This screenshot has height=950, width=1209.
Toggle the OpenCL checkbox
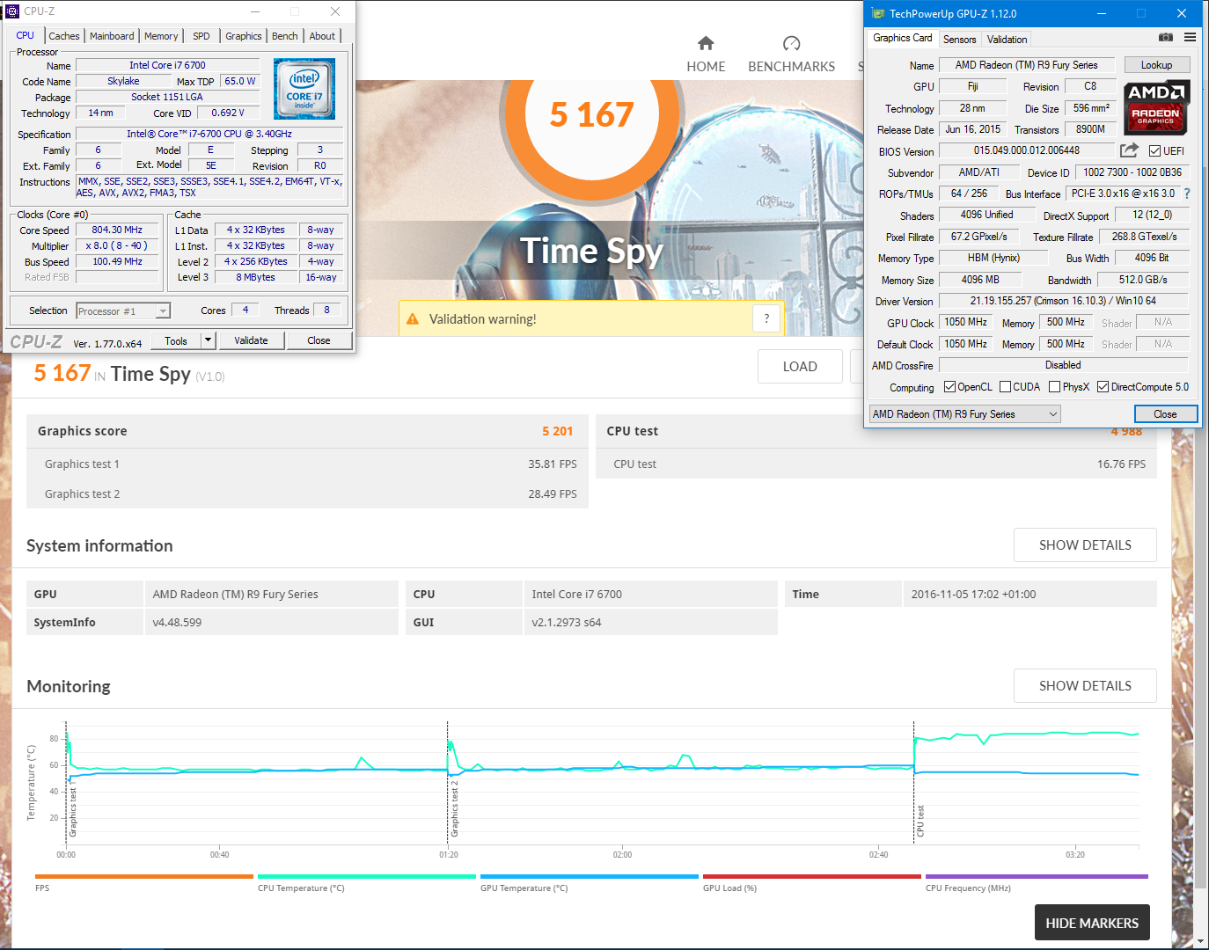click(949, 387)
